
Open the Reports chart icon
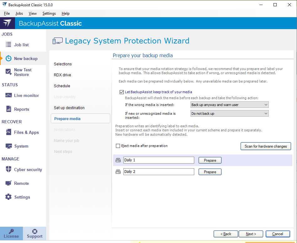click(x=8, y=109)
